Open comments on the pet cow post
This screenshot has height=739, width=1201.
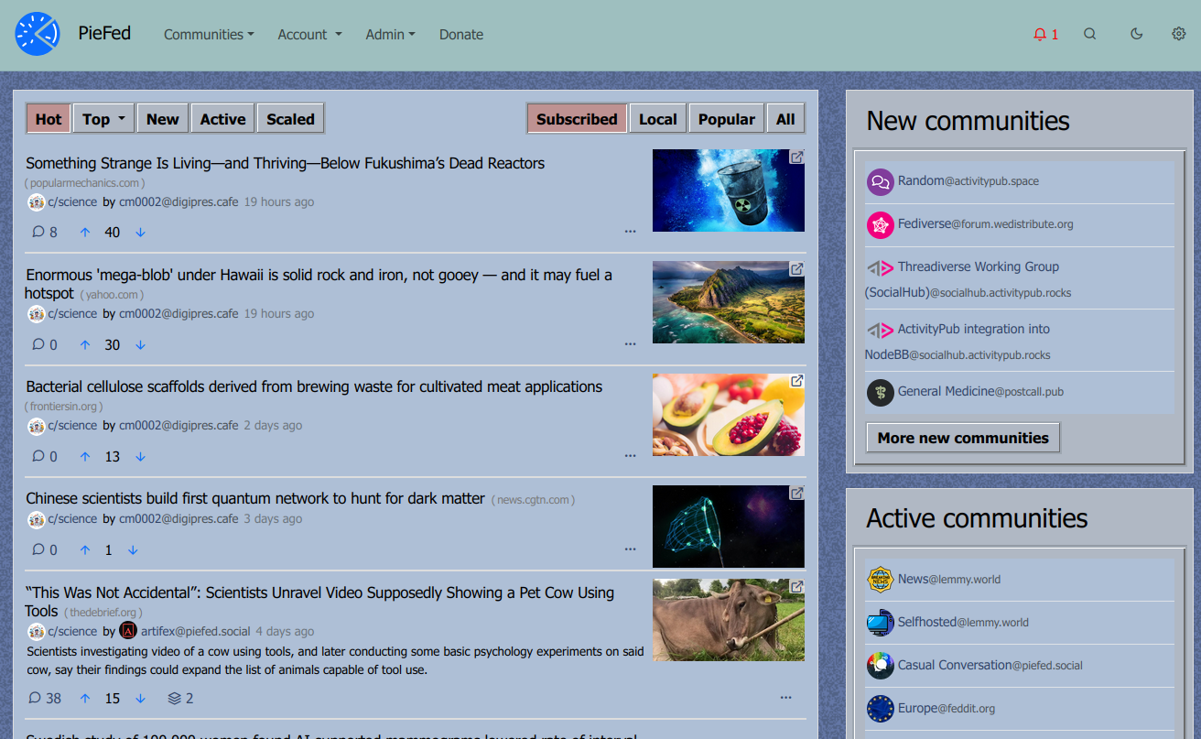click(45, 698)
